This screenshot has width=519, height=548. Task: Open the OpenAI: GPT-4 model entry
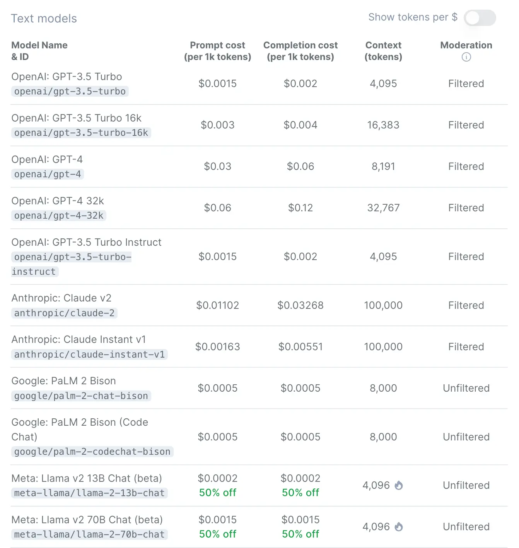47,159
